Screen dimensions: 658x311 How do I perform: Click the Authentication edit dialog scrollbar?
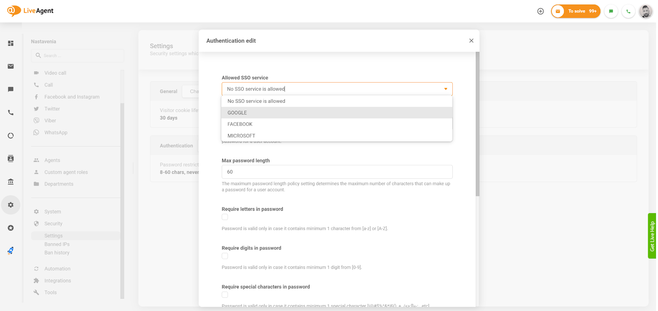coord(477,124)
